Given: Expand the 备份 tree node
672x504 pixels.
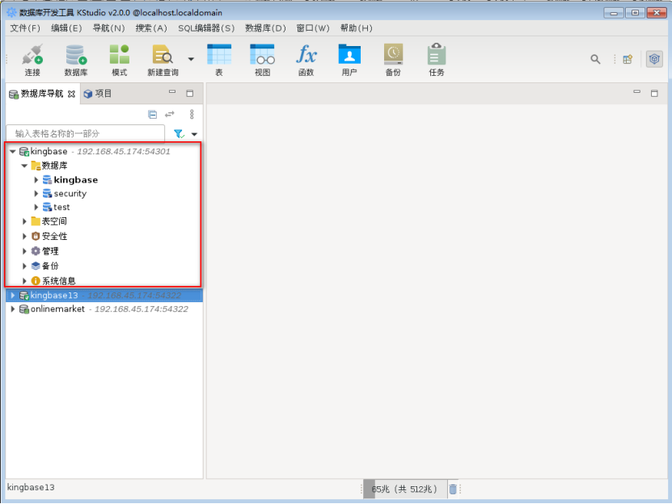Looking at the screenshot, I should (x=24, y=266).
